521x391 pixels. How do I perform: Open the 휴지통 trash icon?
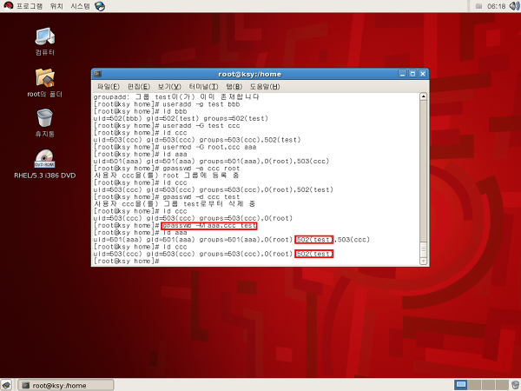(45, 123)
